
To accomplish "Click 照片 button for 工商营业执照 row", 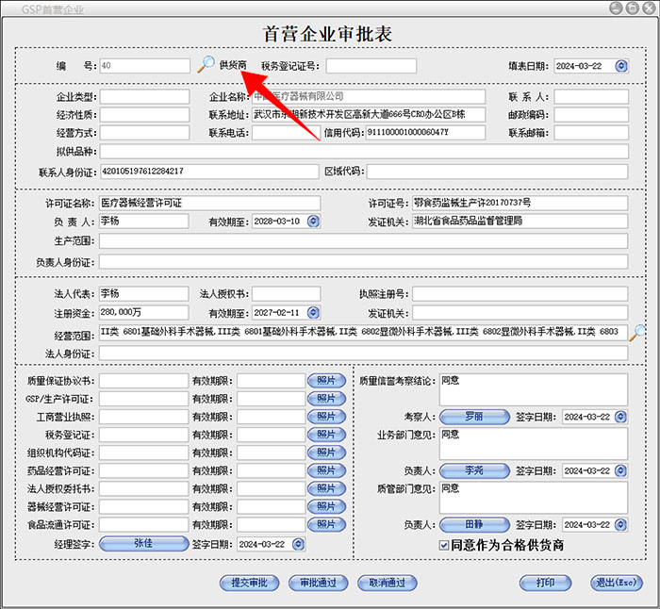I will (326, 417).
